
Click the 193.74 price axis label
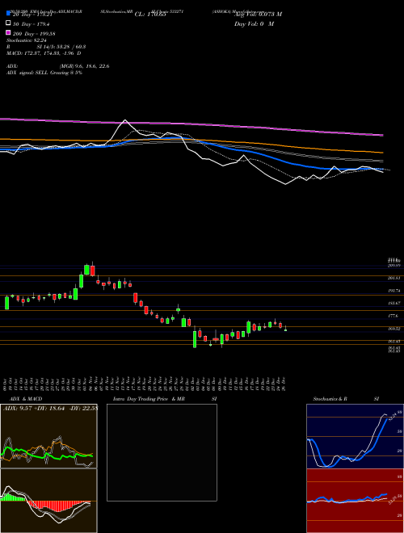click(x=394, y=291)
